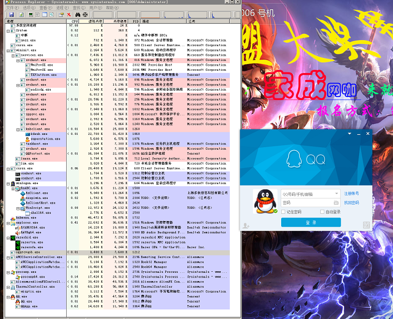Open the process Properties toolbar icon
This screenshot has width=393, height=319.
(61, 15)
